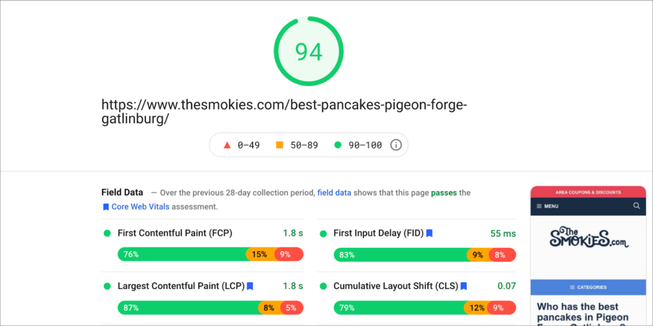This screenshot has width=653, height=326.
Task: Click the orange square 50–89 legend icon
Action: (x=279, y=145)
